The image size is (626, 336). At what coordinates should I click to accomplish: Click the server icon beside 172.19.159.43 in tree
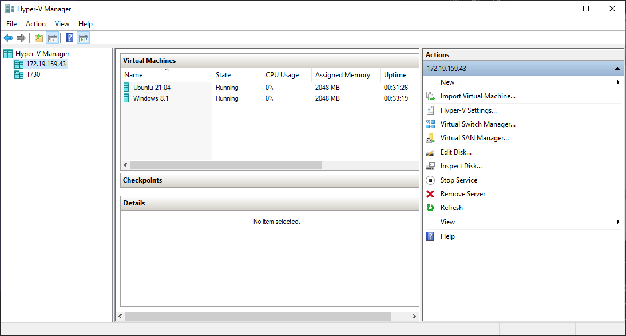pos(19,64)
